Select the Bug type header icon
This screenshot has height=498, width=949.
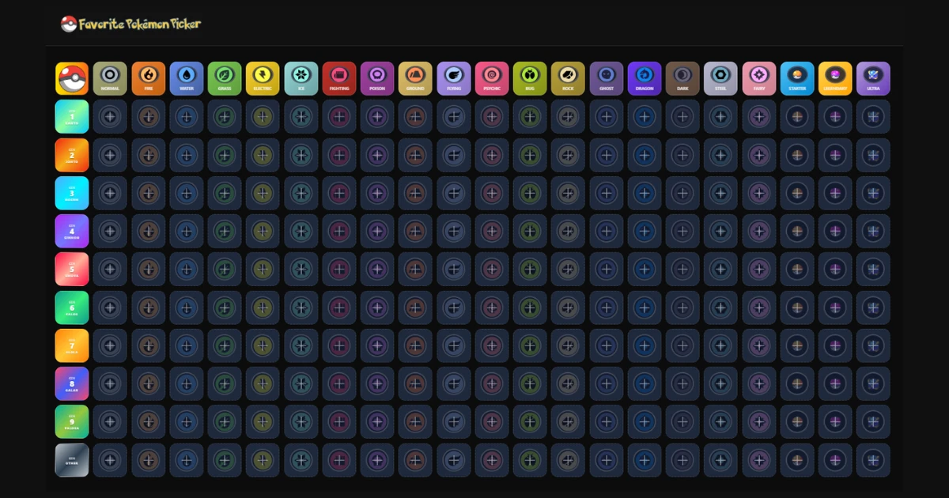coord(530,78)
